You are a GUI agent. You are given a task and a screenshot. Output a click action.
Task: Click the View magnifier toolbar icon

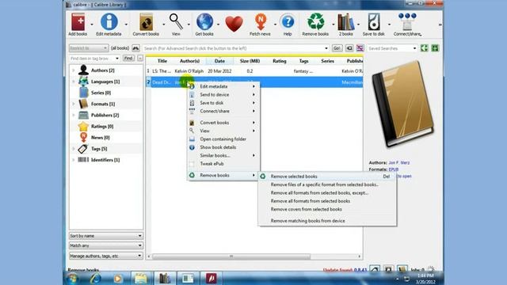click(x=176, y=25)
